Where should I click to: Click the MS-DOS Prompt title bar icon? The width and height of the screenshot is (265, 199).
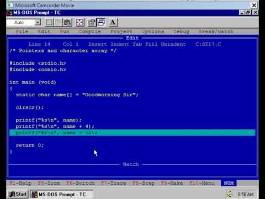(x=9, y=13)
